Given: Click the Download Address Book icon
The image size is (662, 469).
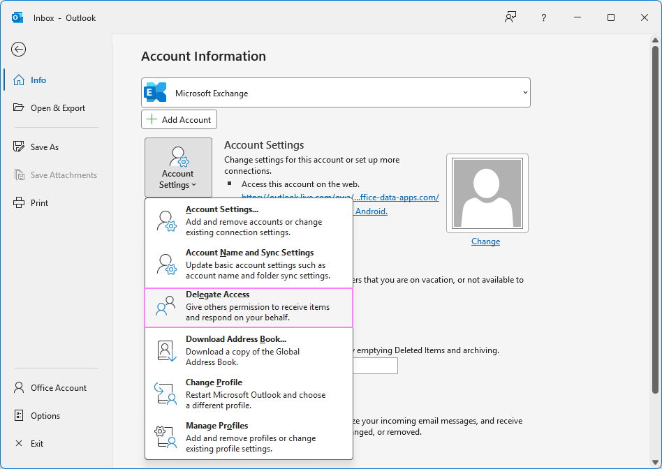Looking at the screenshot, I should (x=166, y=351).
